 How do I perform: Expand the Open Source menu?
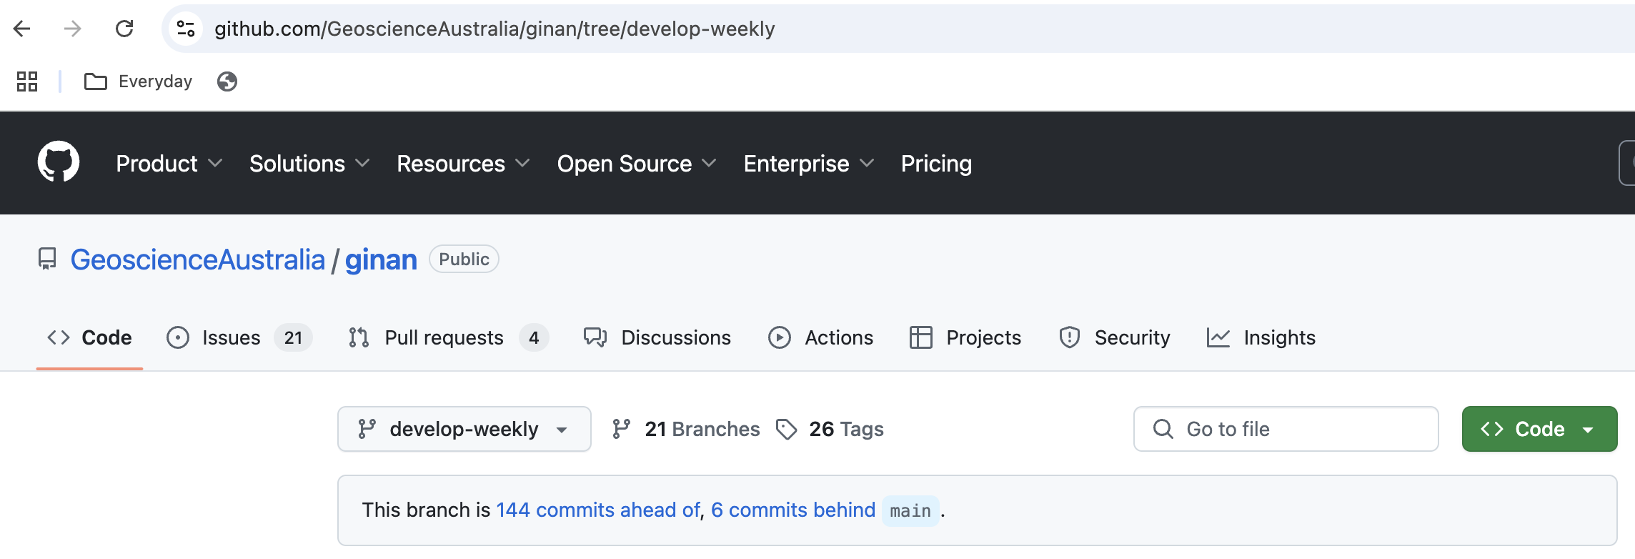tap(637, 164)
